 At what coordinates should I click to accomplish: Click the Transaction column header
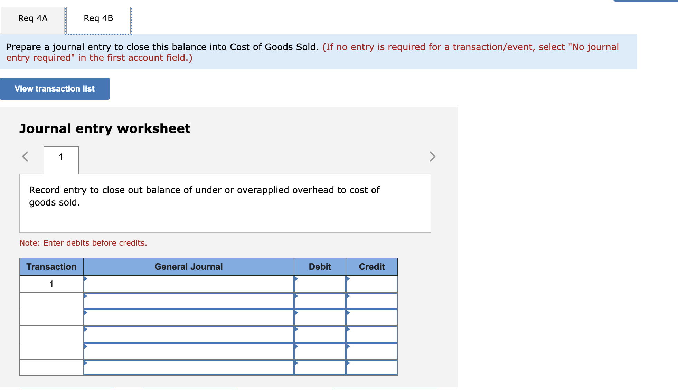tap(51, 266)
